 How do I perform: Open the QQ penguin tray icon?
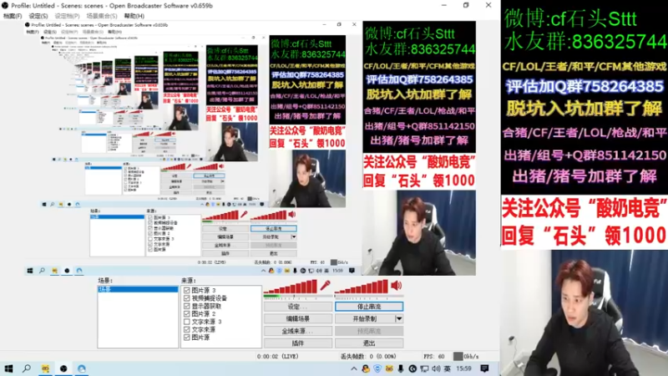(366, 368)
